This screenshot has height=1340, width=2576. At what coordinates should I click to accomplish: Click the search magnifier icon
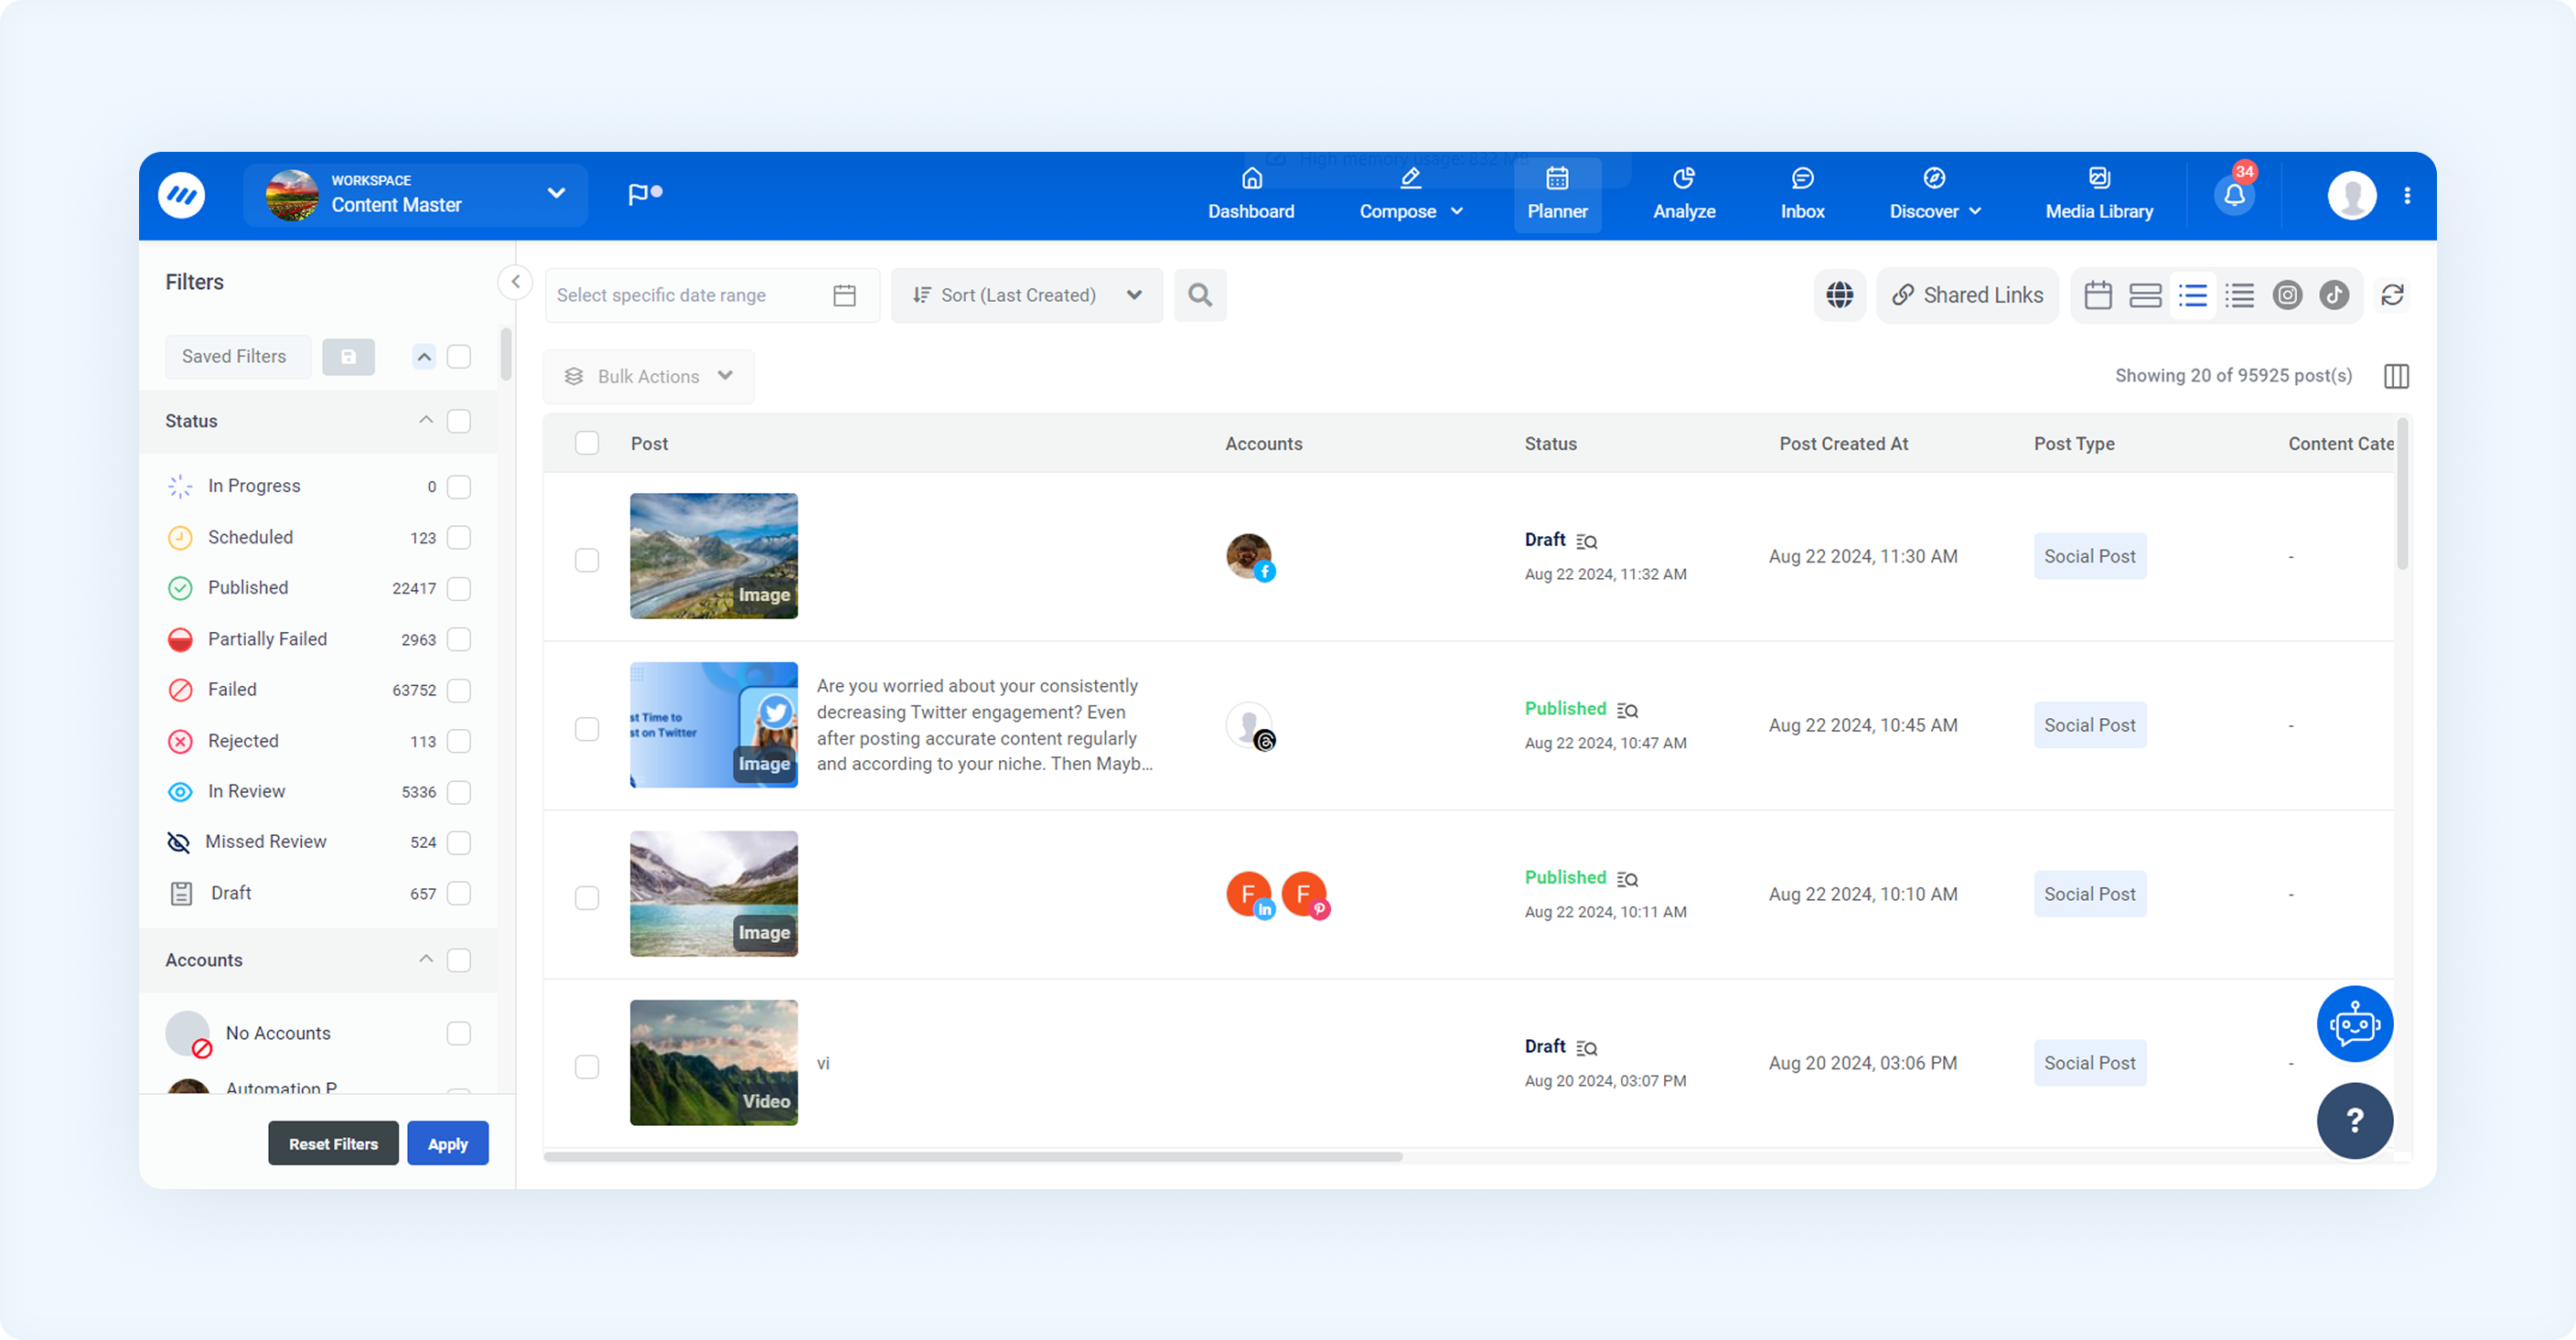pos(1200,295)
